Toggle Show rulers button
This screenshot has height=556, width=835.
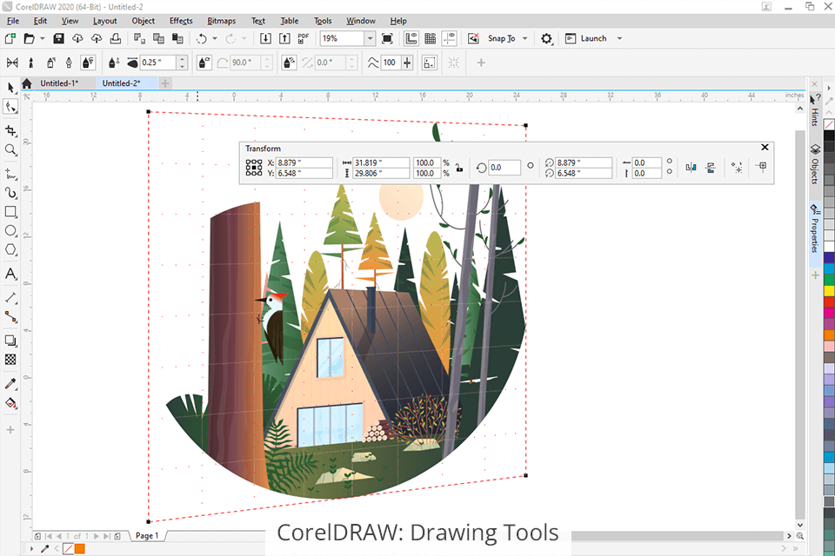411,38
